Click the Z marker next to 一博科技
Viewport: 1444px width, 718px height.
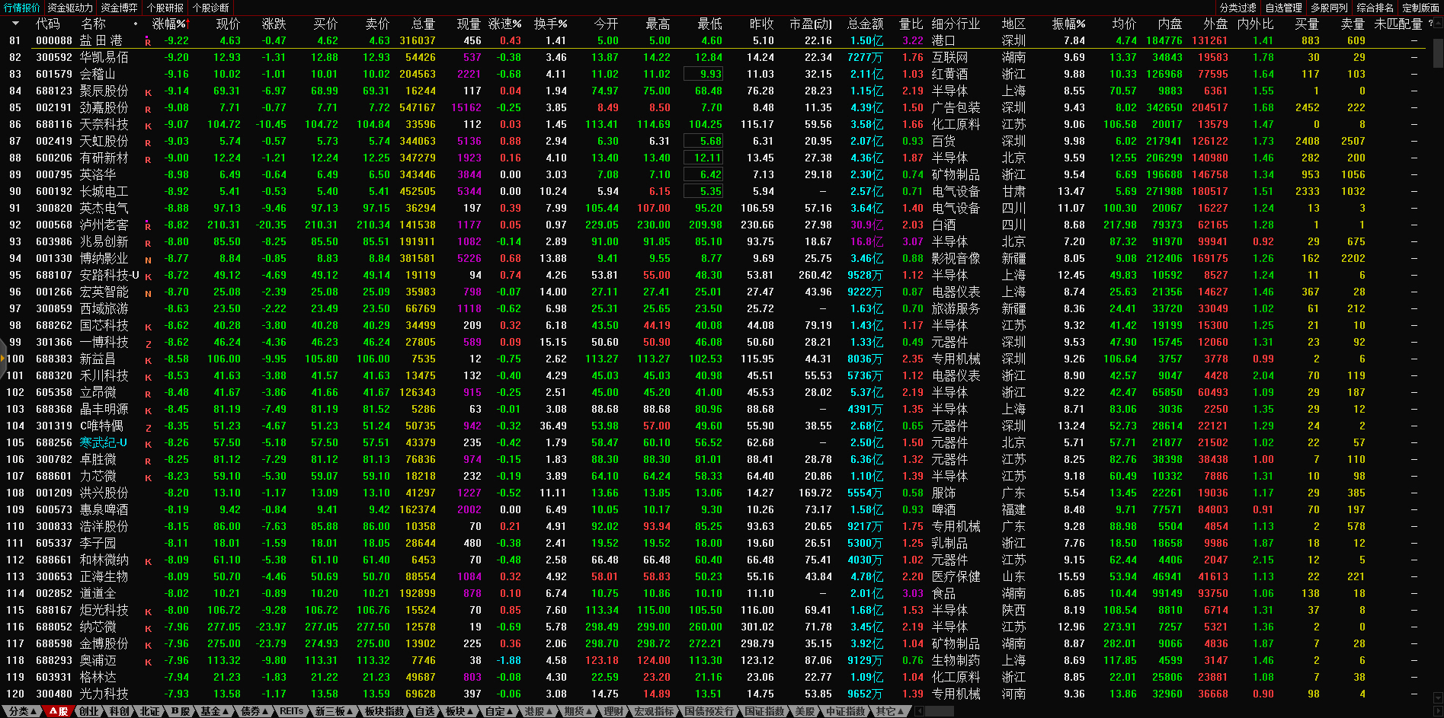[x=148, y=343]
